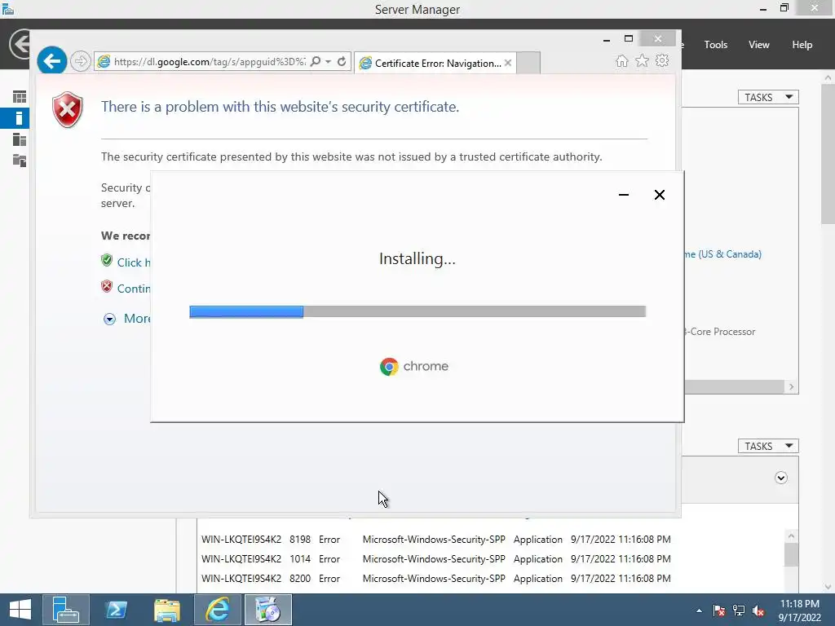The width and height of the screenshot is (835, 626).
Task: Open the favorites star icon
Action: (x=643, y=60)
